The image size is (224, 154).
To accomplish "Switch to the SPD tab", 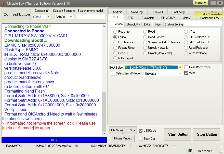I will point(130,18).
